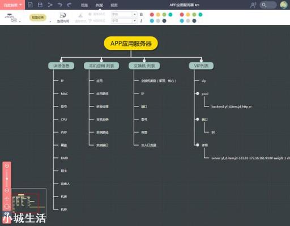290x226 pixels.
Task: Toggle bold with the B icon
Action: 141,14
